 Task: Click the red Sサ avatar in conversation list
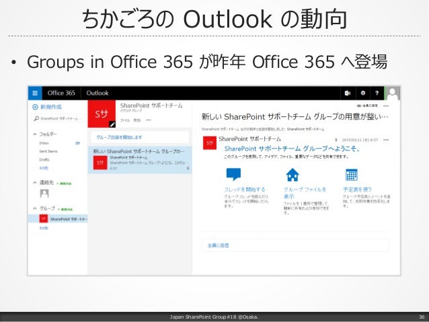coord(100,163)
